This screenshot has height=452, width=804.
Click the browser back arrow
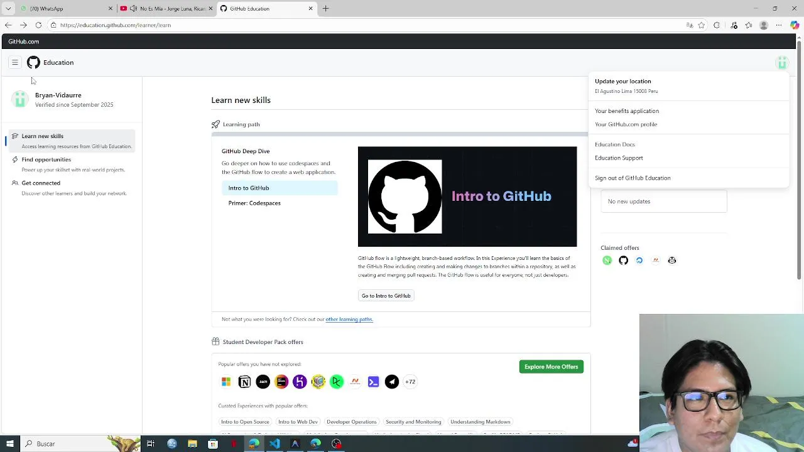pos(8,25)
